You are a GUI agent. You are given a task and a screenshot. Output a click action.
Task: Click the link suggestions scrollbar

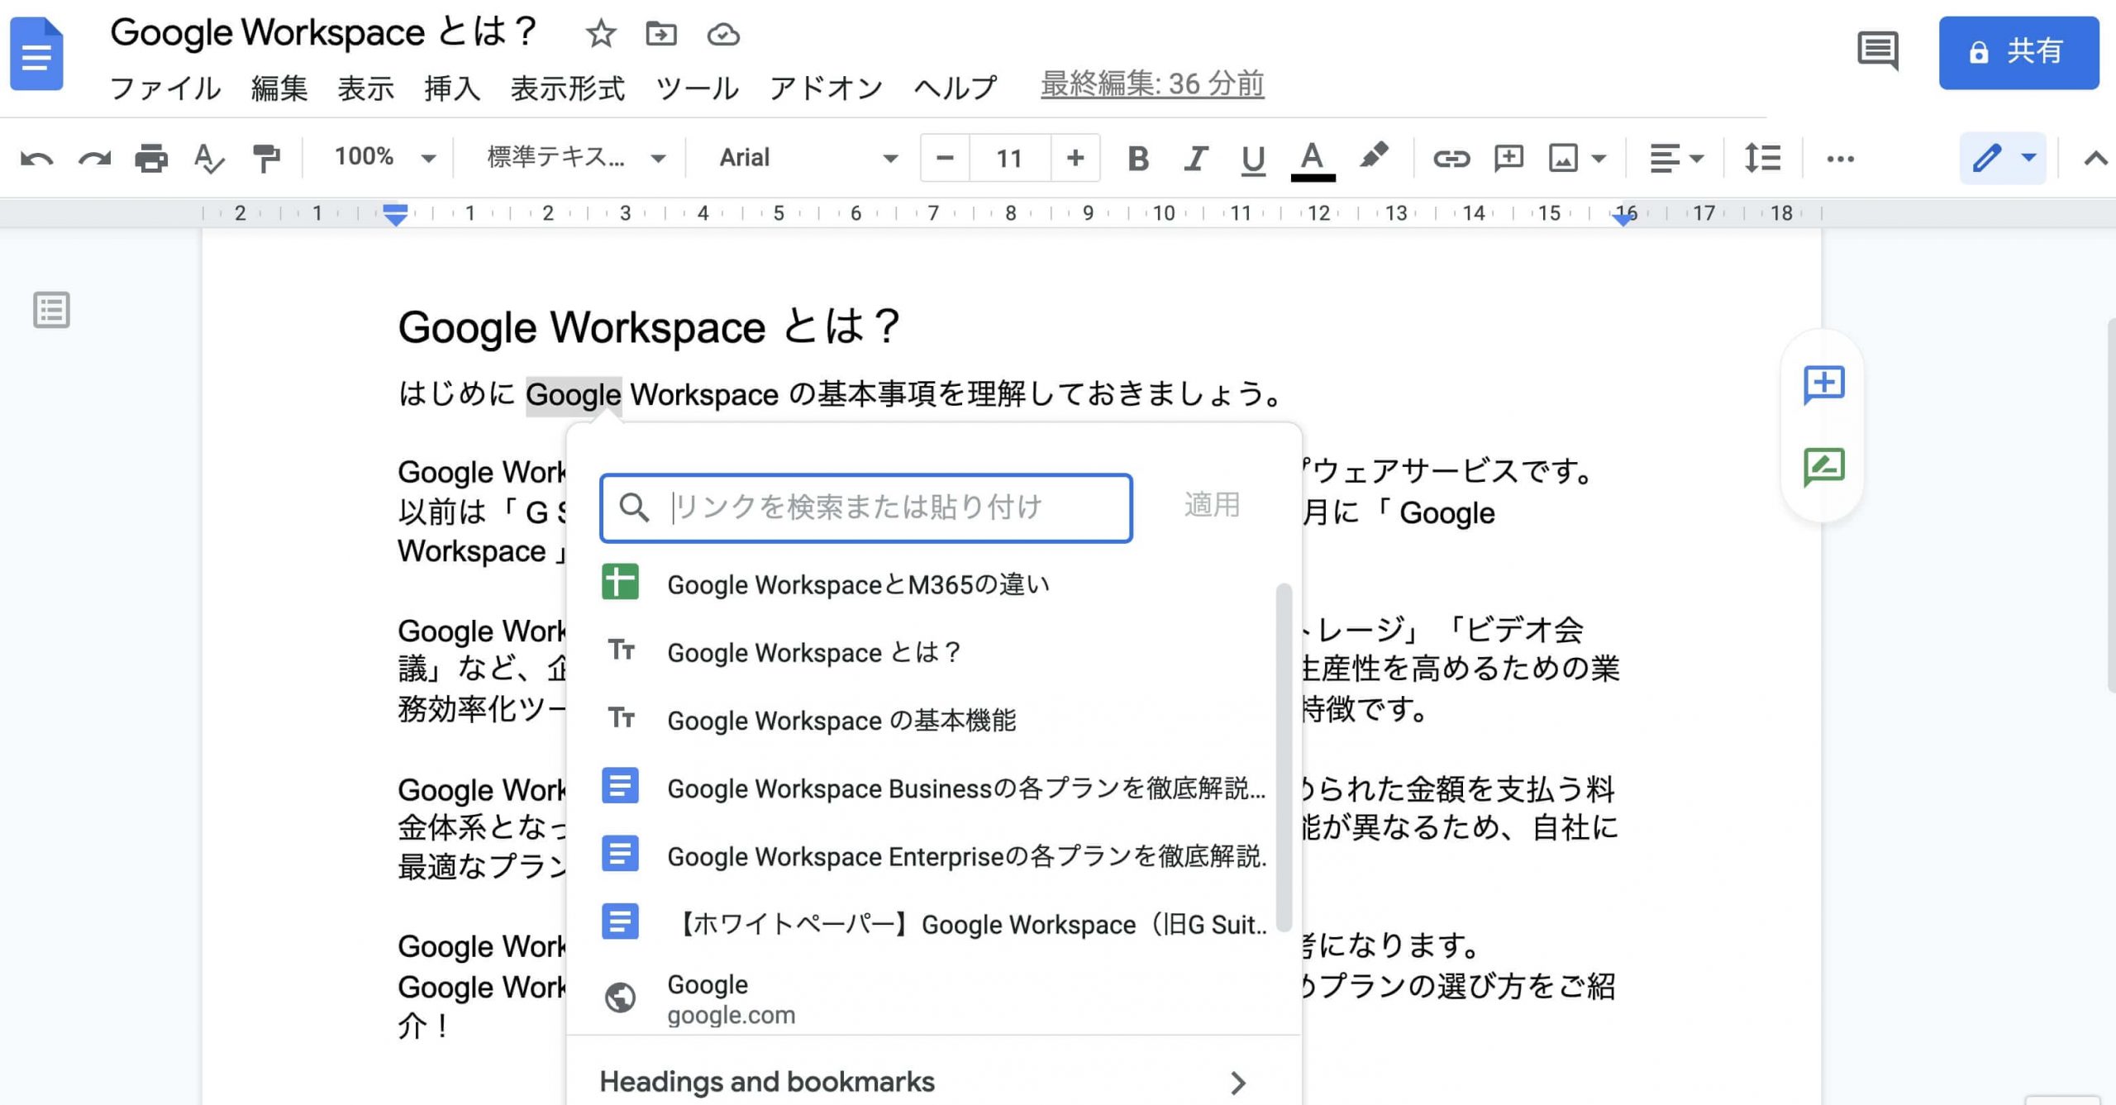(1284, 757)
